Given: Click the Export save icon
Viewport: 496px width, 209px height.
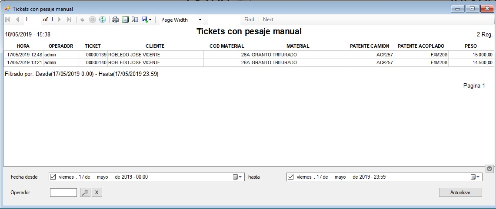Looking at the screenshot, I should point(145,20).
